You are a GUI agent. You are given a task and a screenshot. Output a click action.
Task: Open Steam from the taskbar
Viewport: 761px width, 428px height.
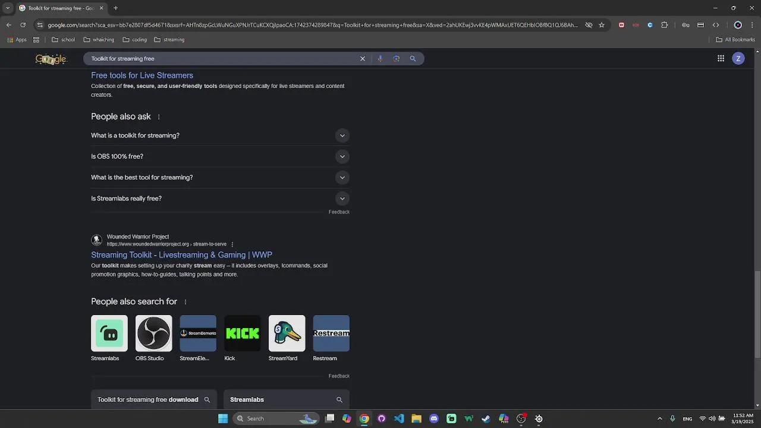click(x=486, y=418)
